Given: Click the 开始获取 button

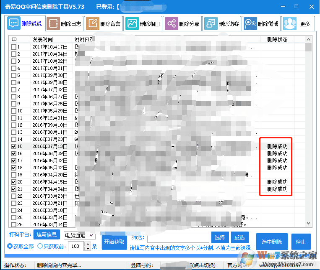Looking at the screenshot, I should tap(114, 242).
